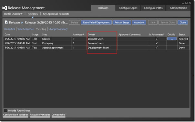Open the Administration tab
Image resolution: width=195 pixels, height=122 pixels.
[x=178, y=8]
